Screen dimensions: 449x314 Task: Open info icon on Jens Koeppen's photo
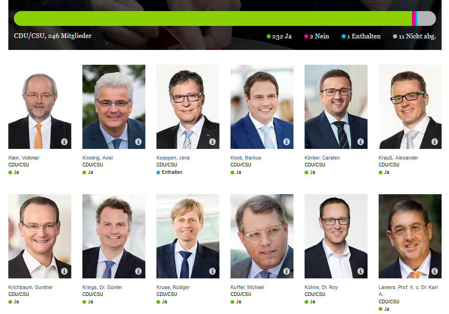212,142
